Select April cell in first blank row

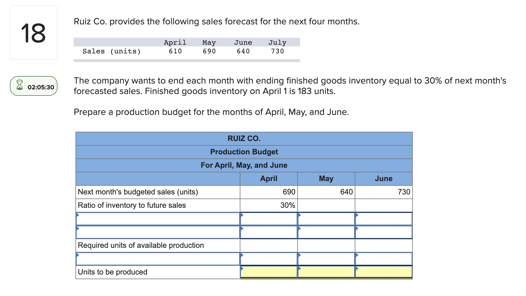269,219
